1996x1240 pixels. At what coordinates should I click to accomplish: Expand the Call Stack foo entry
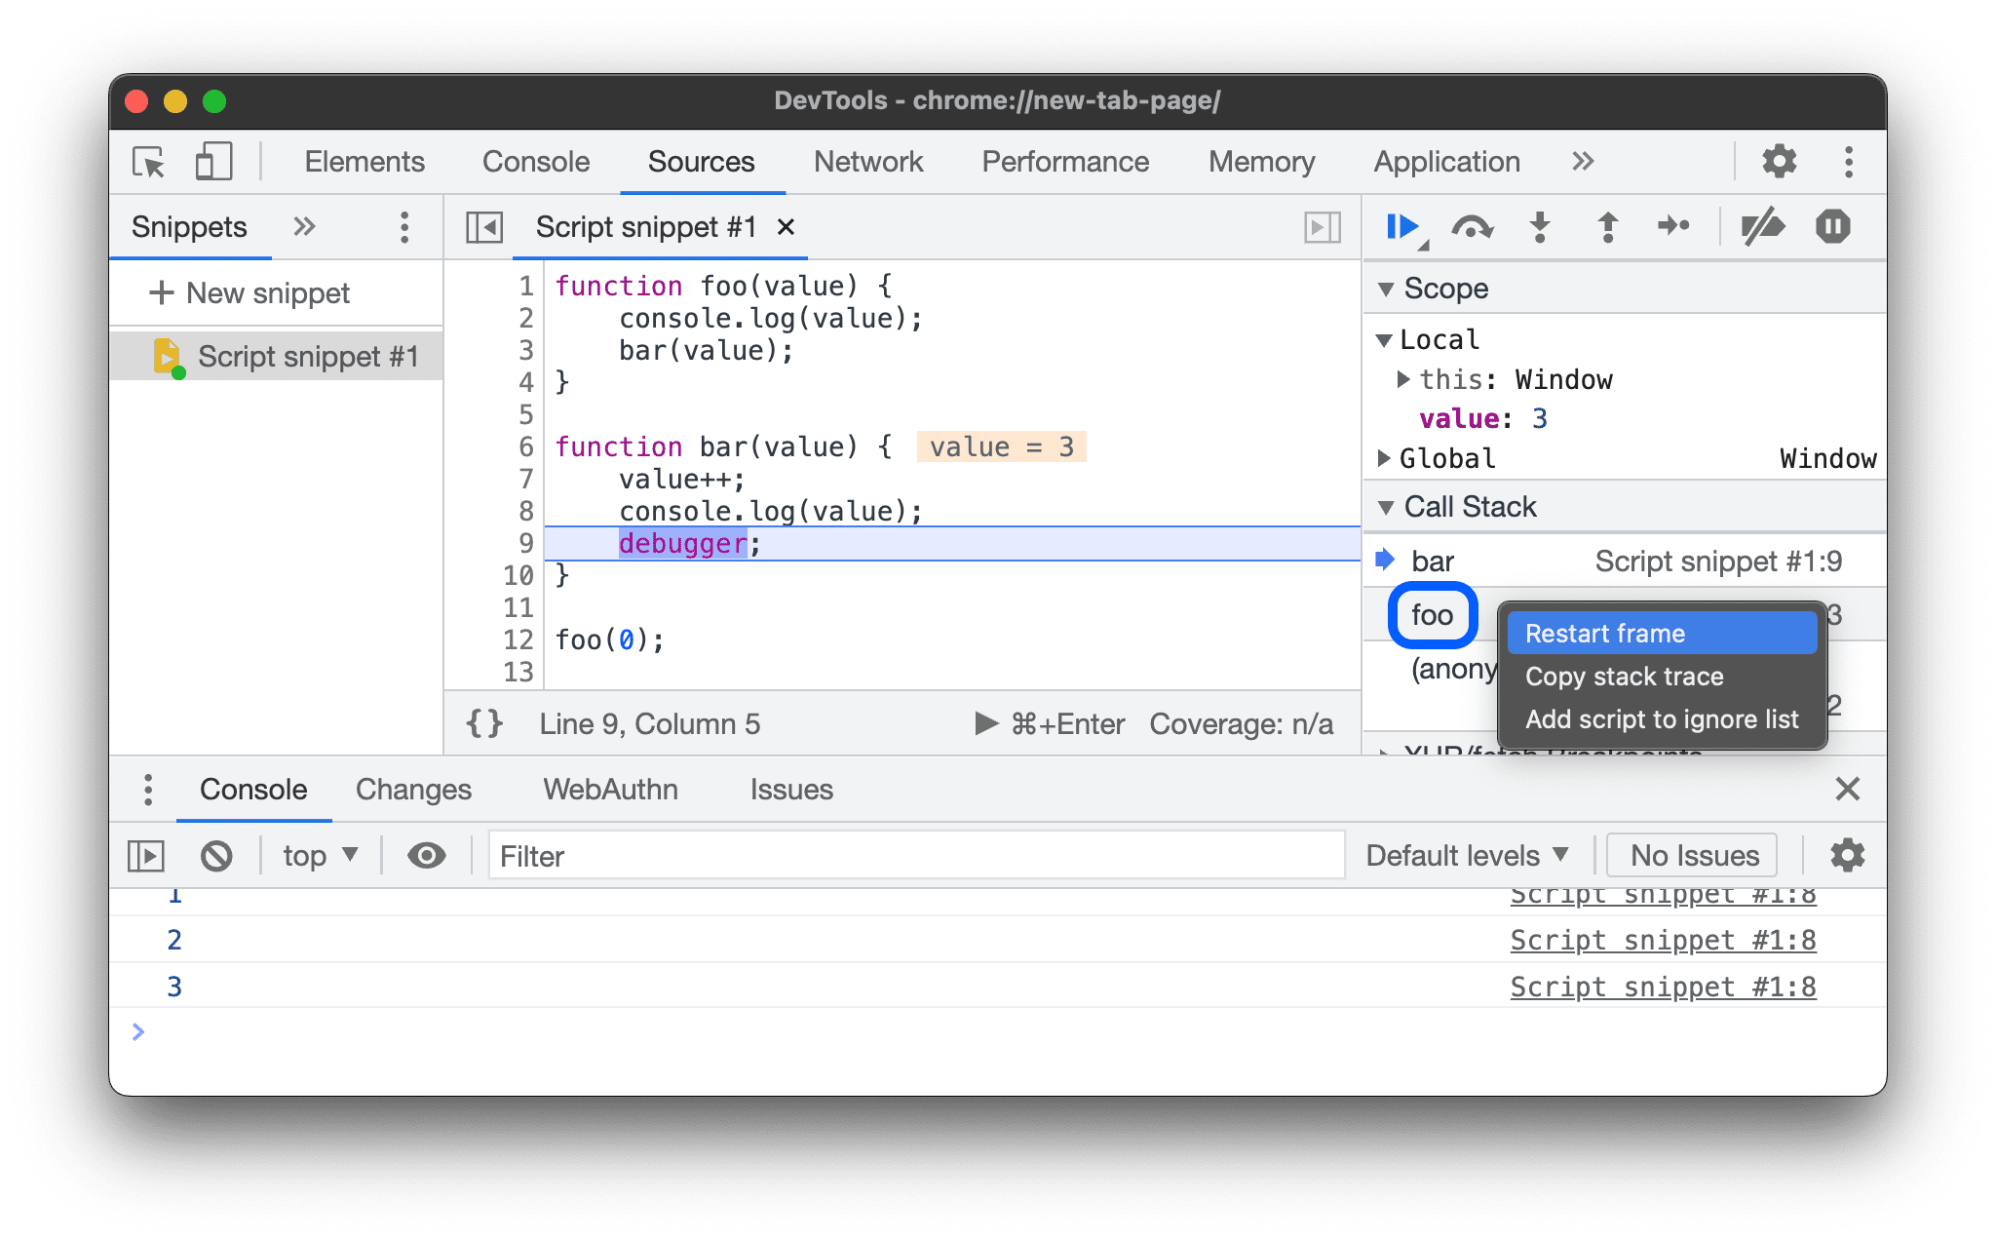[x=1432, y=616]
